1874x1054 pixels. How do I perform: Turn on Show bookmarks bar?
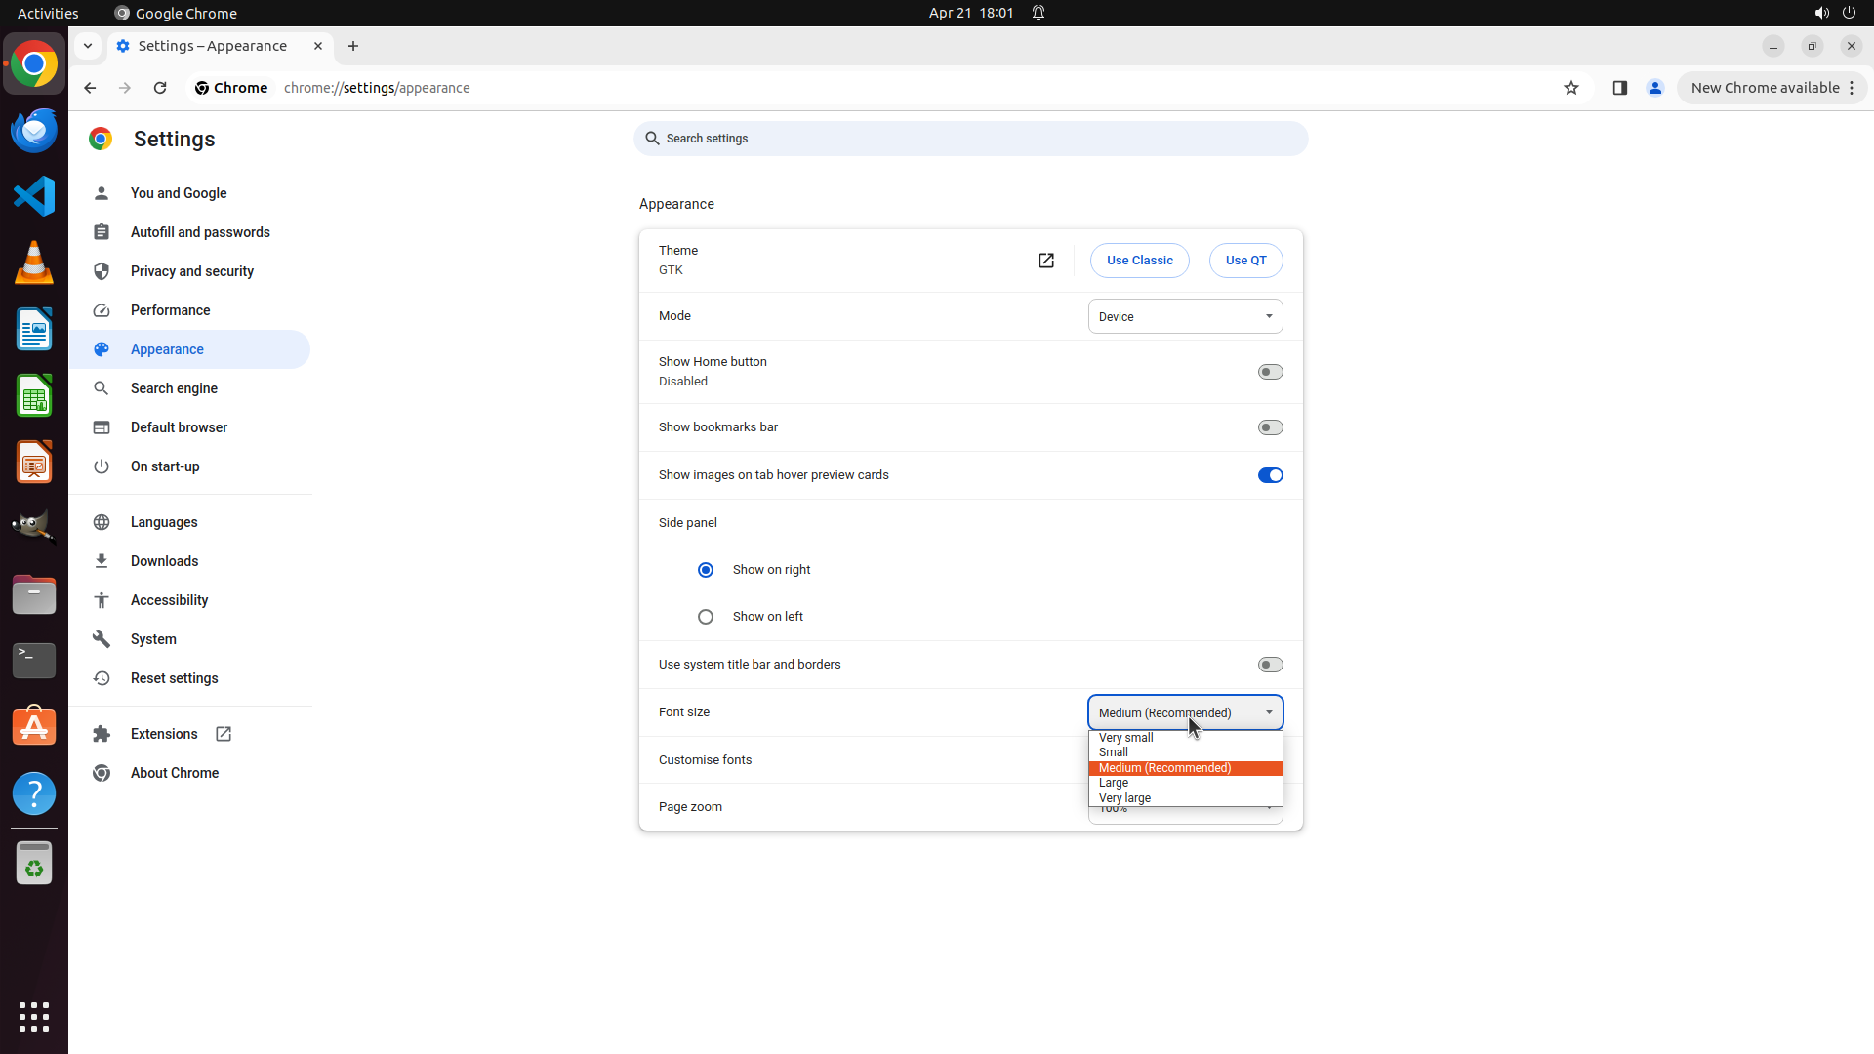pyautogui.click(x=1270, y=427)
